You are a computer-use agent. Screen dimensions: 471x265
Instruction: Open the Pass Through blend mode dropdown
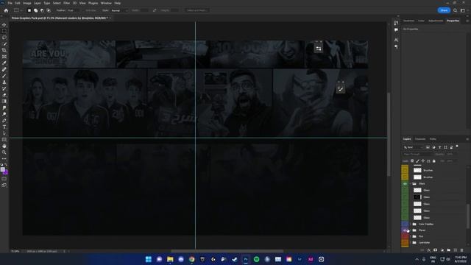tap(417, 154)
